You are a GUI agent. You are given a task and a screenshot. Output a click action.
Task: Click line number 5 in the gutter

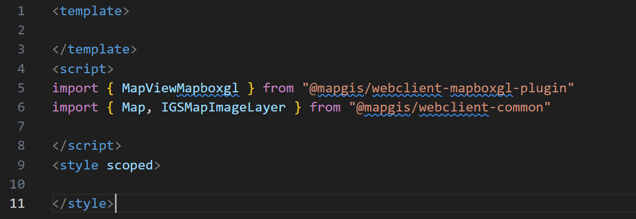[x=21, y=88]
